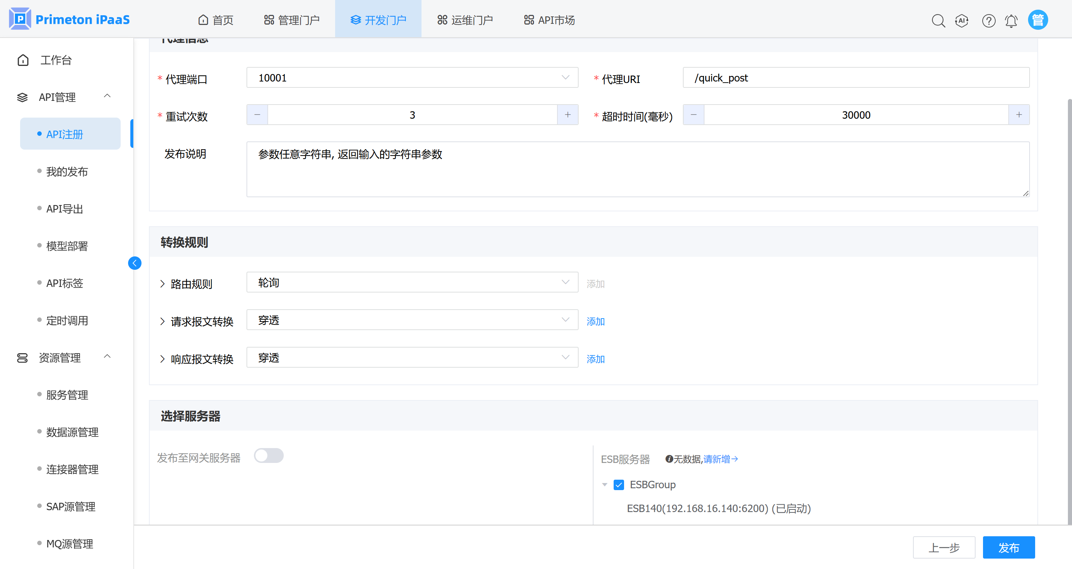Click the blue 发布 button
The height and width of the screenshot is (569, 1072).
(x=1008, y=547)
